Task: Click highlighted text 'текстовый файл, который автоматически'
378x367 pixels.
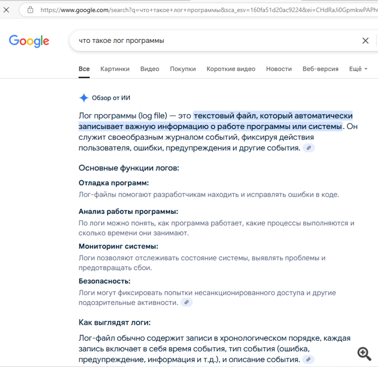Action: (273, 116)
